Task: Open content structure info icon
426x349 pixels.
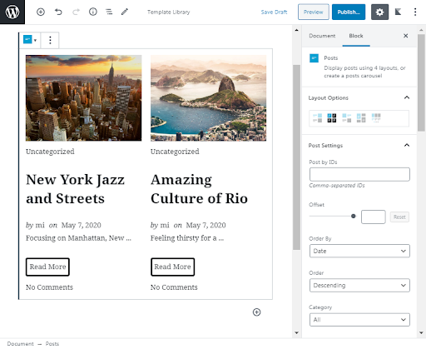Action: pos(93,12)
